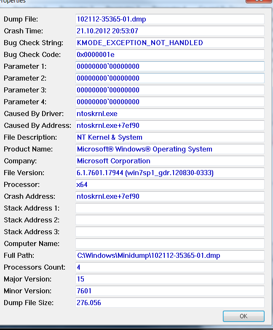This screenshot has width=273, height=330.
Task: Click the Full Path field with Minidump path
Action: pos(170,255)
